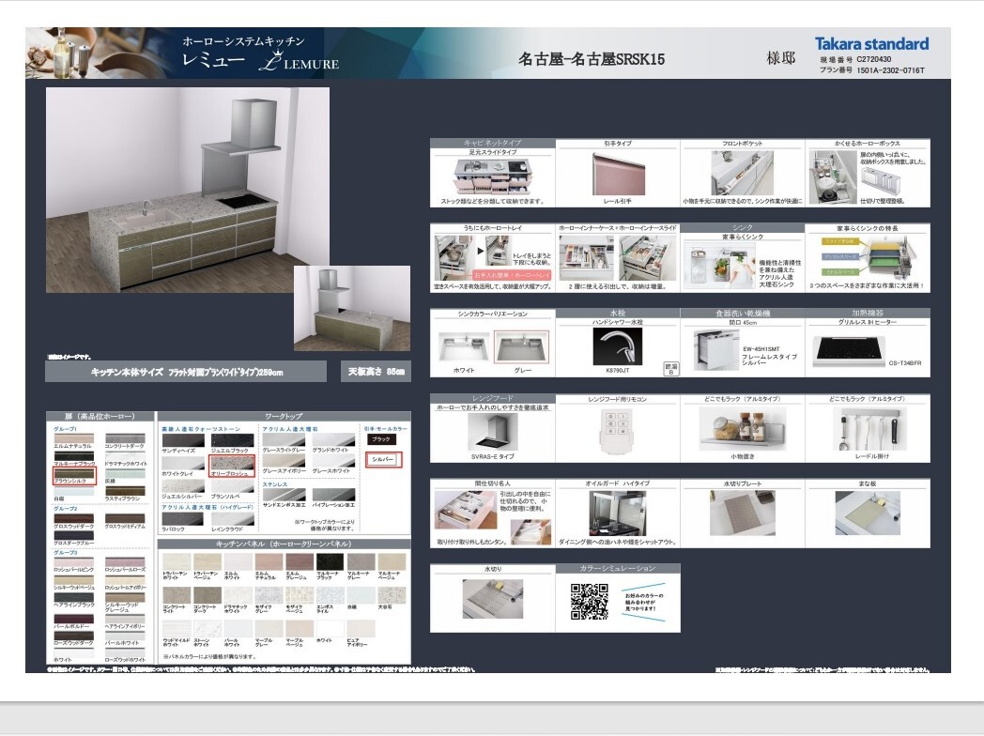Click the color simulation QR code
Viewport: 984px width, 736px height.
(590, 601)
